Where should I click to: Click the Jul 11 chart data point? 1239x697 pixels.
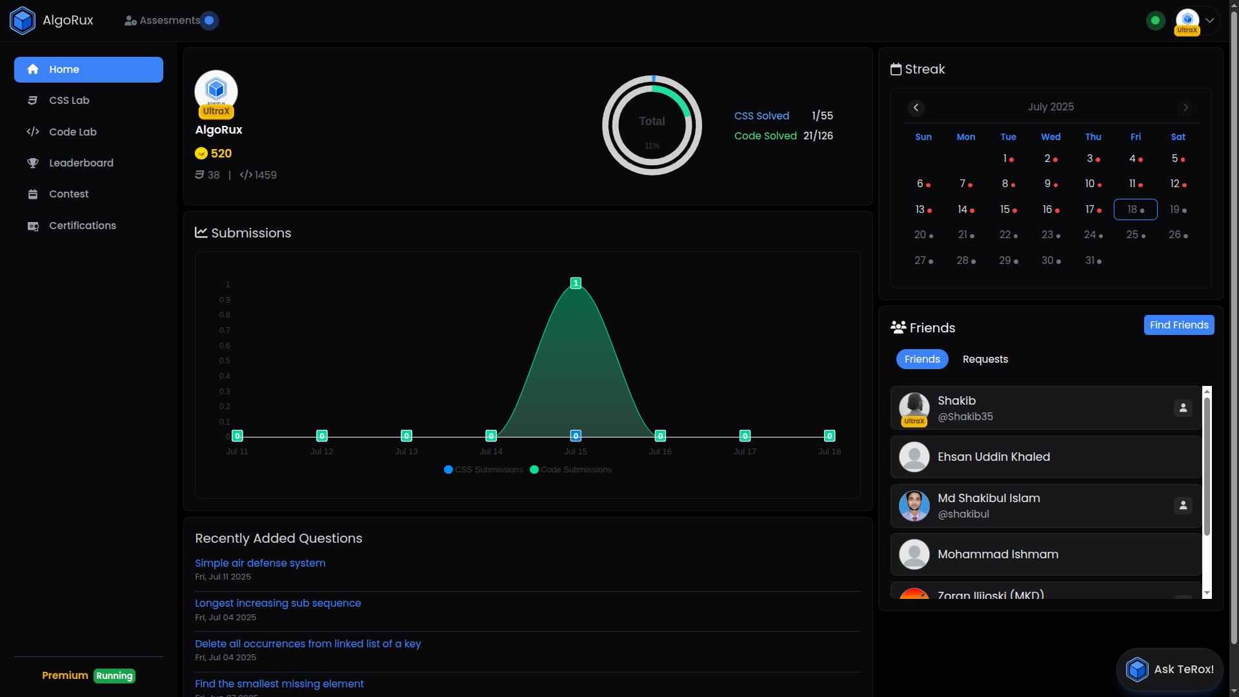[x=237, y=436]
